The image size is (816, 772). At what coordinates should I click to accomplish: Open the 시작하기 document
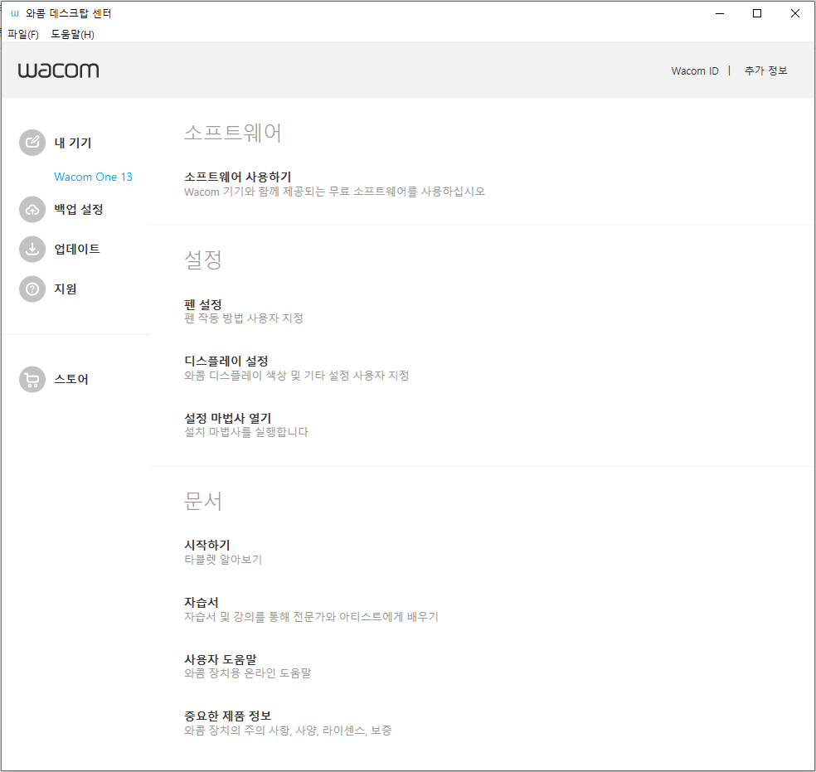pyautogui.click(x=207, y=545)
